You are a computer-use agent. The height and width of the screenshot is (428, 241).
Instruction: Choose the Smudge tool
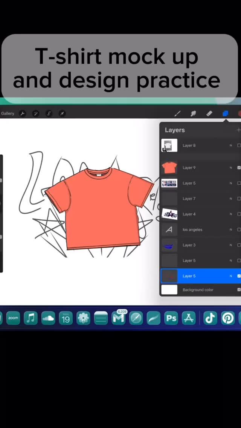coord(194,113)
